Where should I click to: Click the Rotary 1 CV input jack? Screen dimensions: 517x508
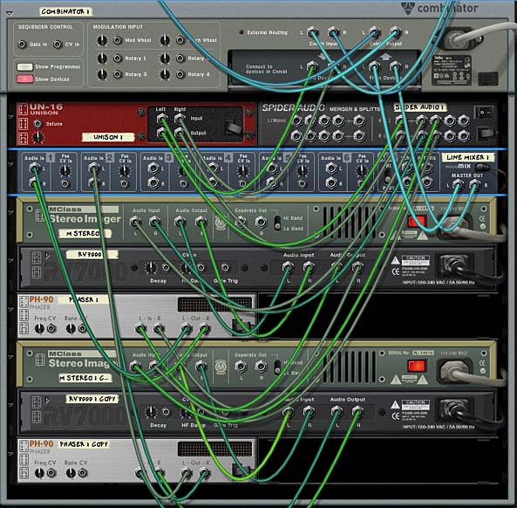click(118, 58)
